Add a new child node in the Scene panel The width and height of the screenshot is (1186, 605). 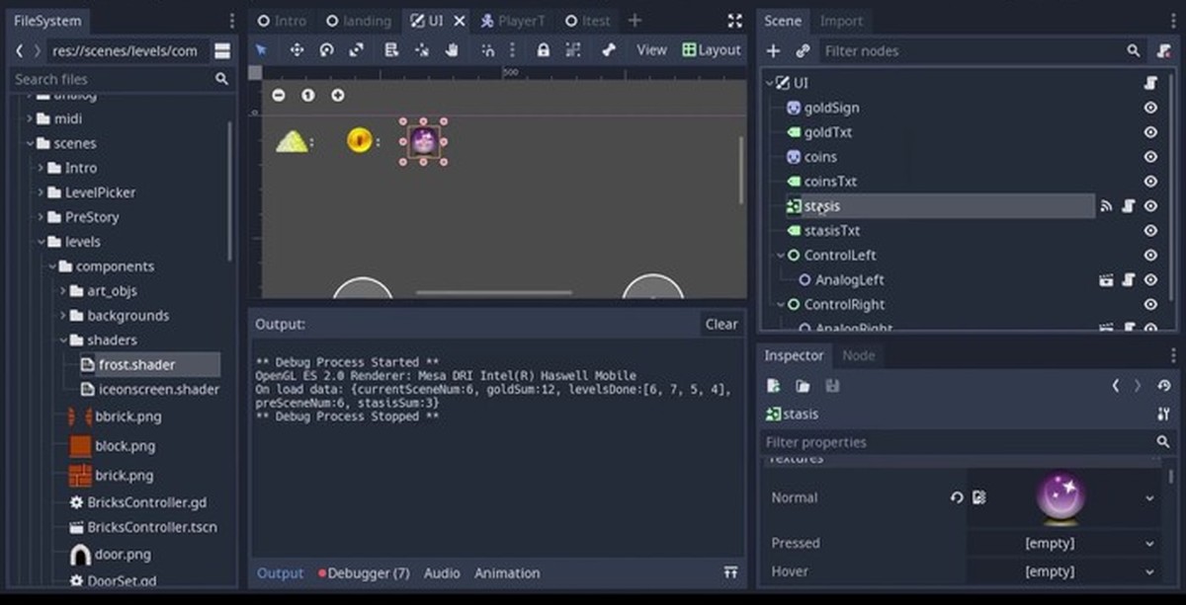[773, 50]
